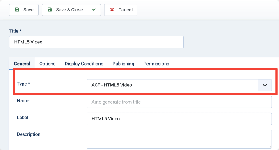Click the Save button
The height and width of the screenshot is (150, 279).
coord(24,10)
